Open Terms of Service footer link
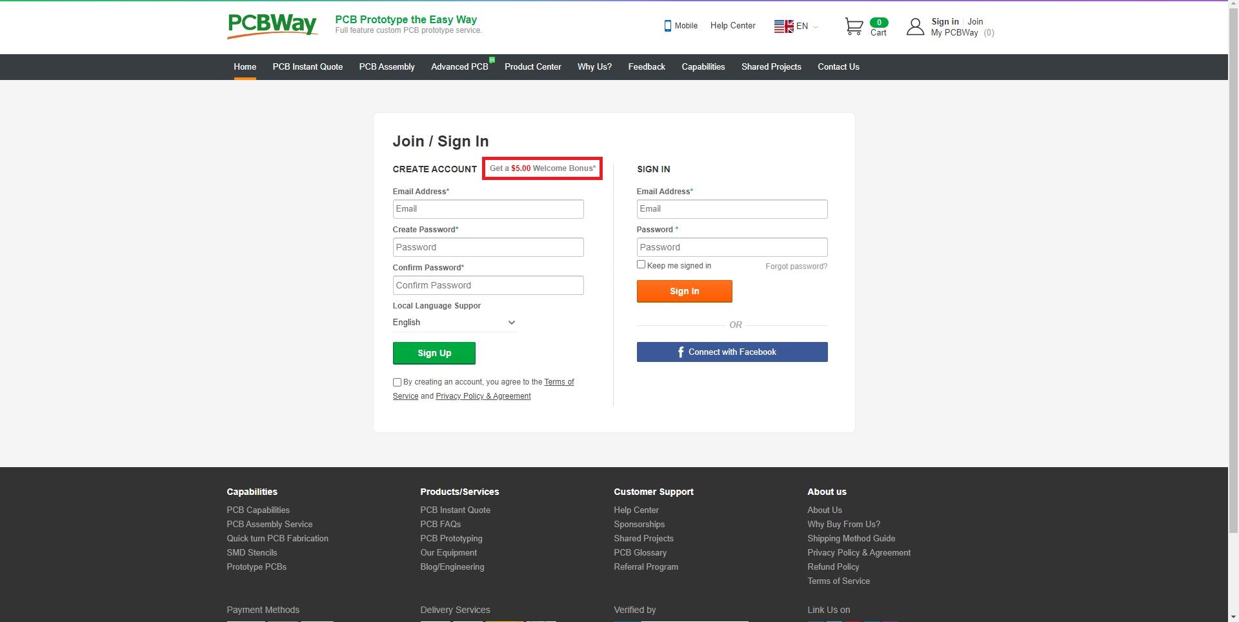The width and height of the screenshot is (1239, 622). click(x=838, y=581)
